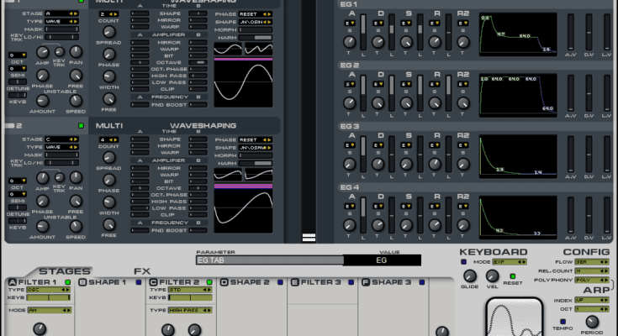Image resolution: width=618 pixels, height=336 pixels.
Task: Click the EG 1 Attack time knob
Action: coord(350,40)
